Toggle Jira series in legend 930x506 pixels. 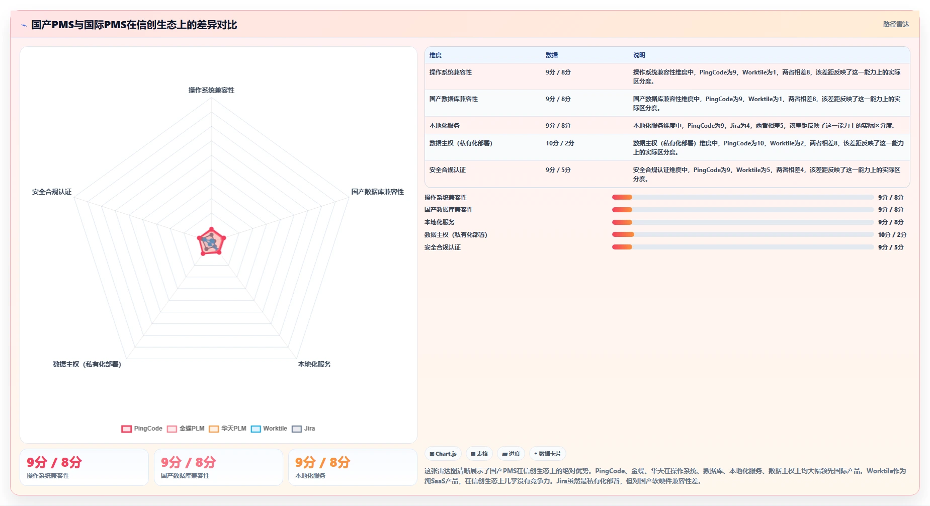[303, 429]
